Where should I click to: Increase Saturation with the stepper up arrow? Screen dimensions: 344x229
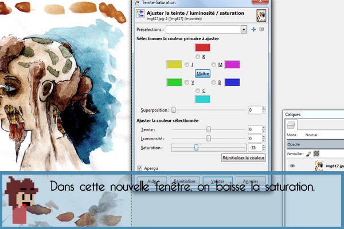tap(264, 146)
